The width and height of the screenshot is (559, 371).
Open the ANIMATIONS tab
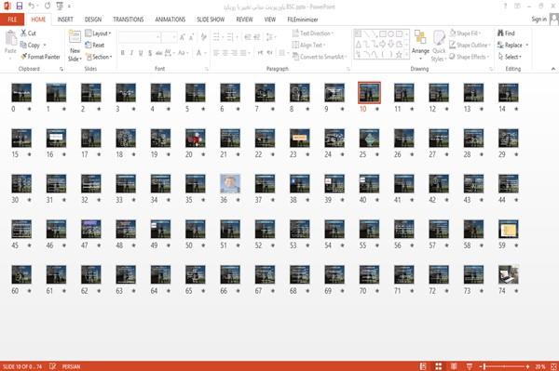tap(170, 20)
